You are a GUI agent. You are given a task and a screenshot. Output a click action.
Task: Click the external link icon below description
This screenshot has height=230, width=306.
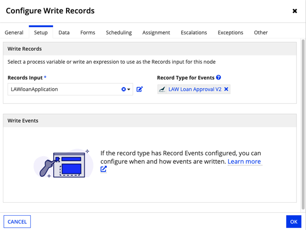coord(103,169)
